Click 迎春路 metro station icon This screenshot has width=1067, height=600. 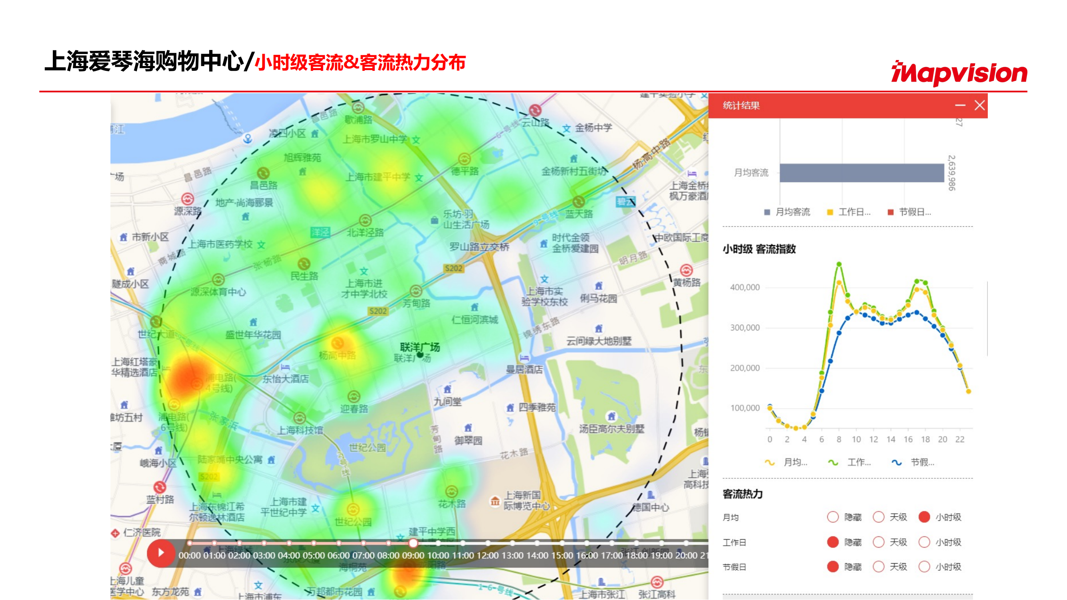coord(354,397)
